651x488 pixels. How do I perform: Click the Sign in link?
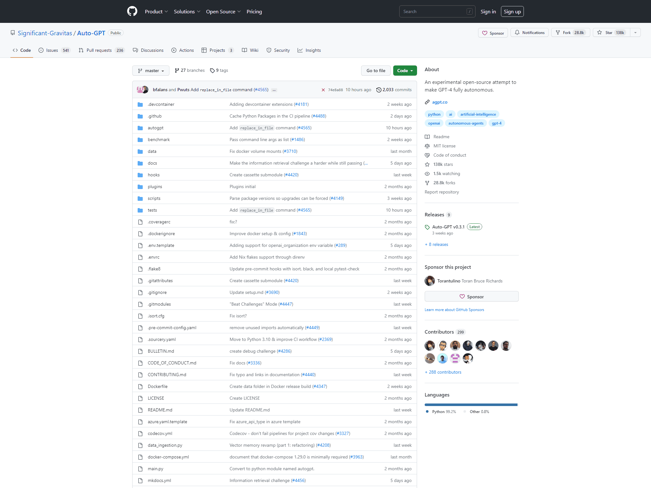[488, 11]
